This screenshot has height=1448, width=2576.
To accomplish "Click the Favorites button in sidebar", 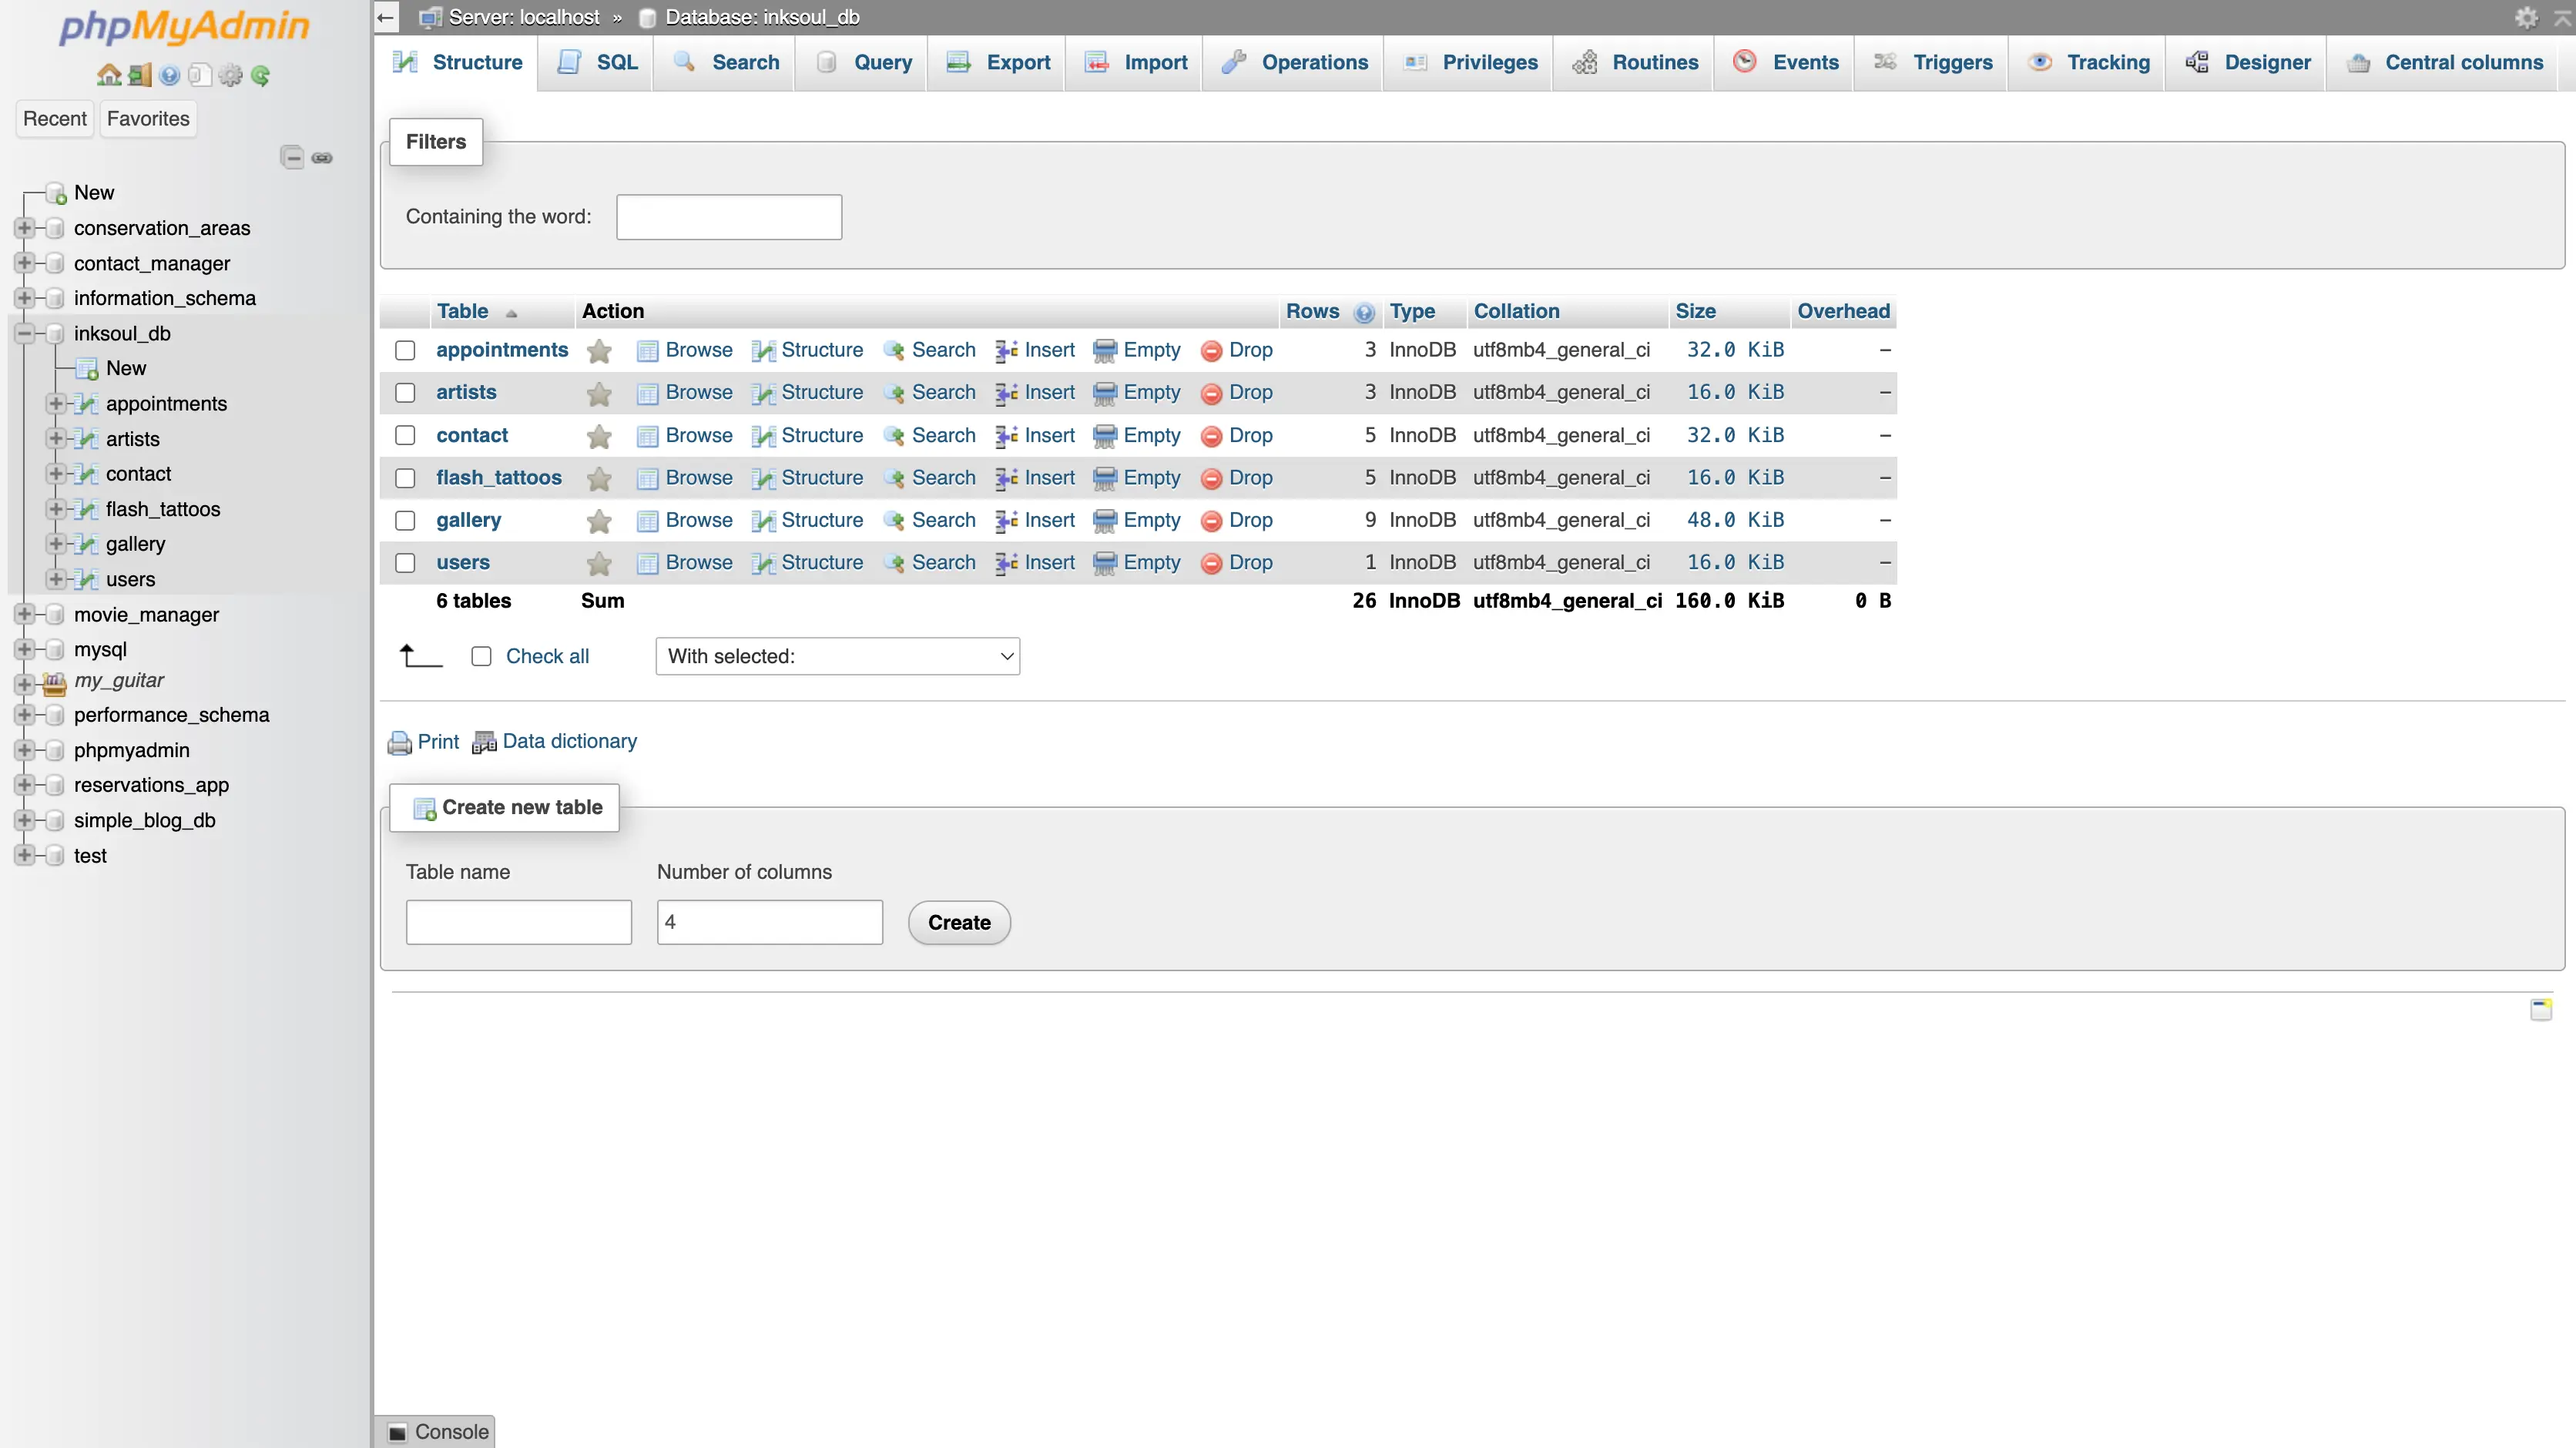I will [148, 119].
